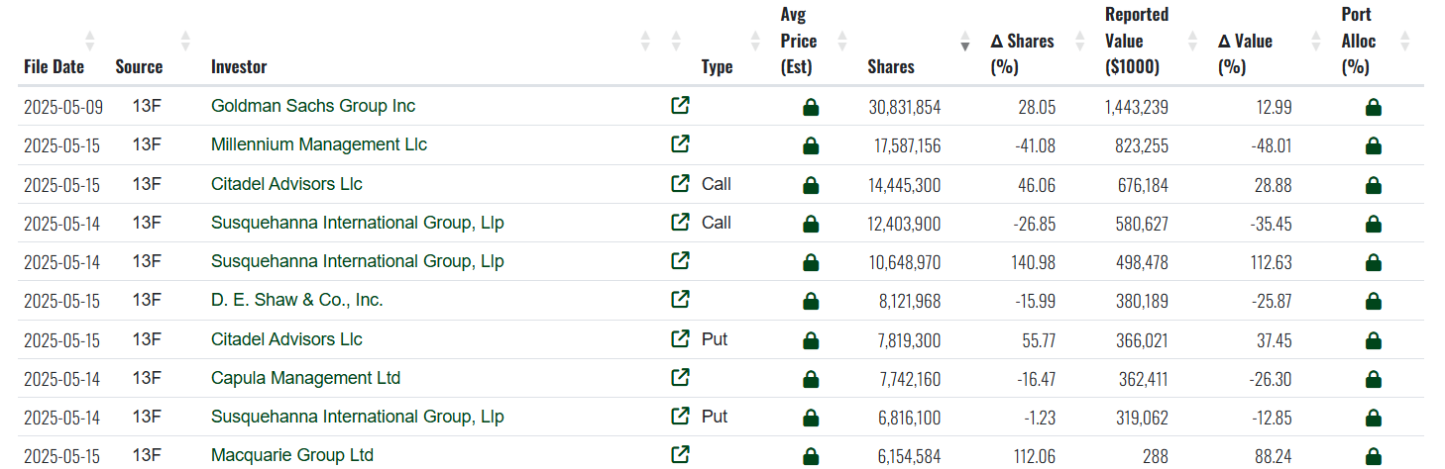Sort by Δ Shares (%) column

[1022, 53]
